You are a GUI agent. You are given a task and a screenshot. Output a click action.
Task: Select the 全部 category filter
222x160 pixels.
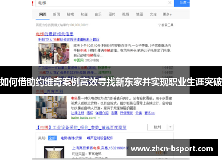pyautogui.click(x=52, y=138)
